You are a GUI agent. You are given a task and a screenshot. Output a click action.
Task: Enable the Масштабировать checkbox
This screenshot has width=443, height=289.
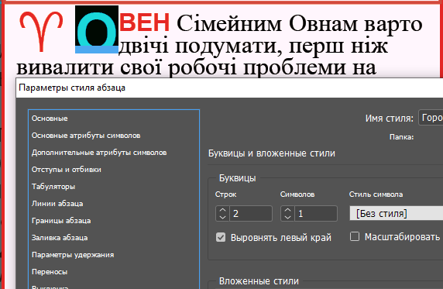(x=355, y=236)
